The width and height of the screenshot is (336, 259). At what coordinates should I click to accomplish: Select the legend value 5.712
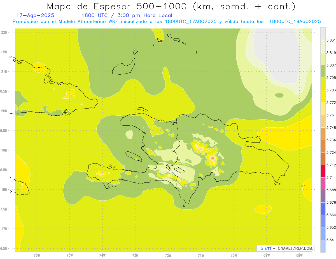click(331, 165)
